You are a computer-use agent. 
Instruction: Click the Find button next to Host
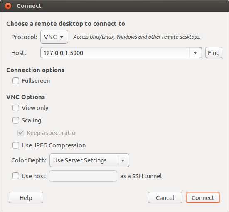tap(214, 53)
